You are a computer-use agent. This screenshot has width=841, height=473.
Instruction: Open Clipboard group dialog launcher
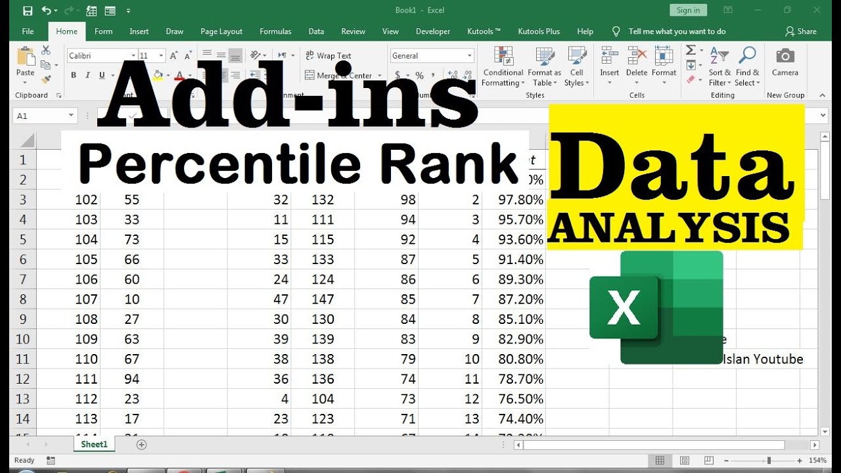click(59, 95)
